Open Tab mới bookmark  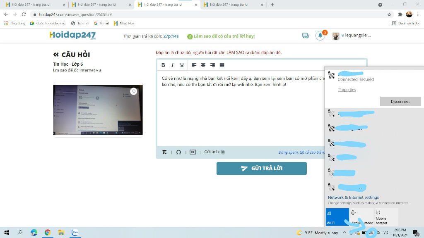pyautogui.click(x=80, y=24)
